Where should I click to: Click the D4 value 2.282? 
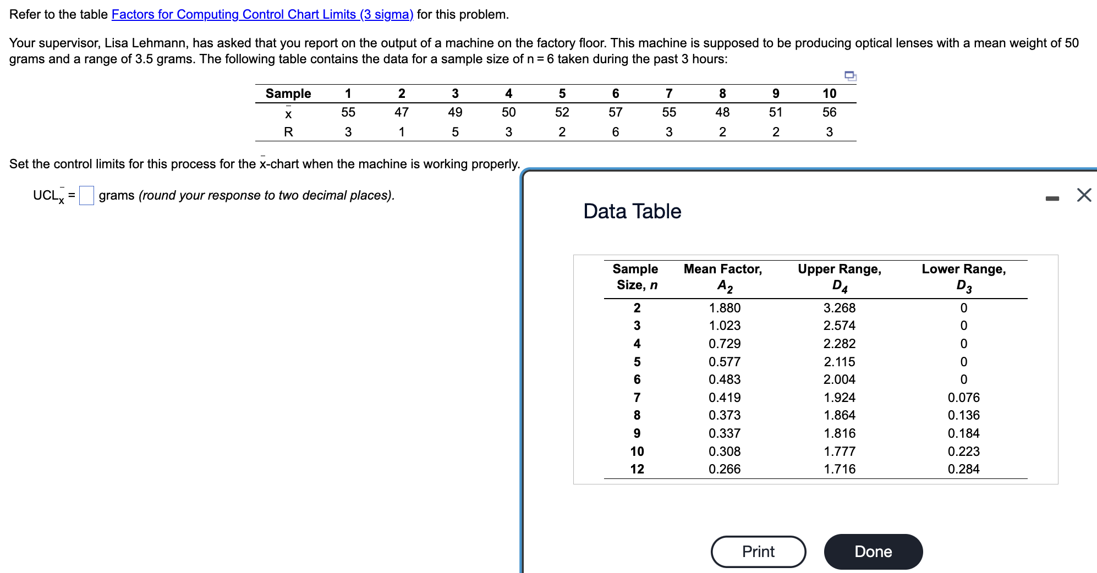click(x=840, y=344)
